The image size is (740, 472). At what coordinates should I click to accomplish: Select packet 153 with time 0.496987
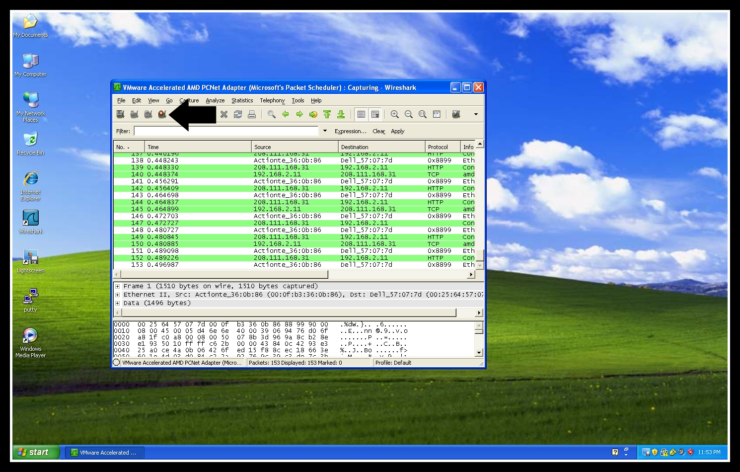tap(295, 265)
